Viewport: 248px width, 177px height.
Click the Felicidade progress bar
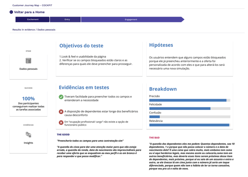(x=190, y=109)
